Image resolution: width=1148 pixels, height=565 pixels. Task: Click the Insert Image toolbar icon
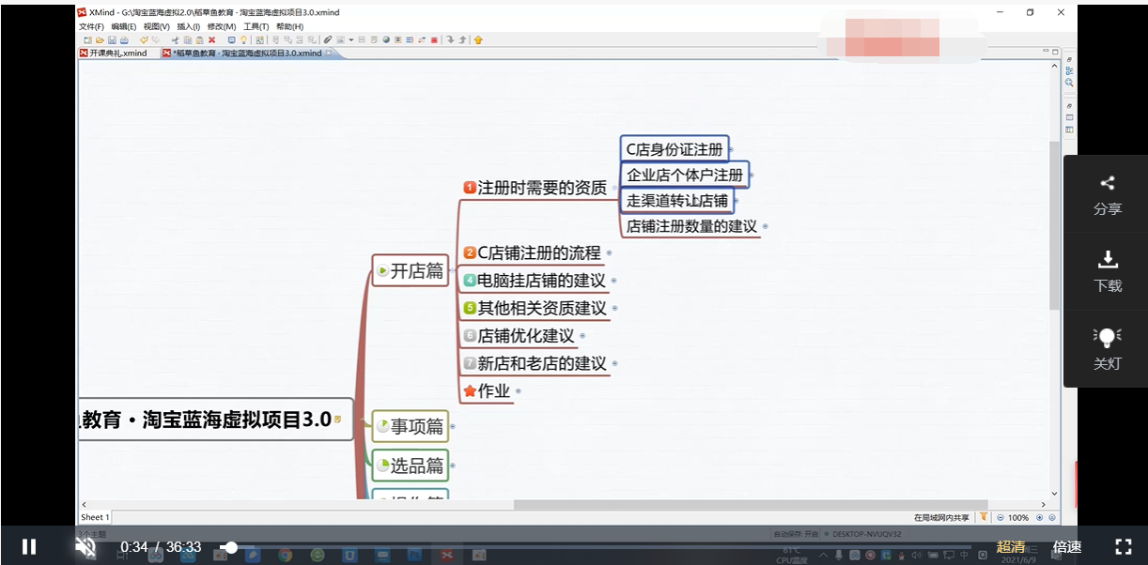[x=340, y=40]
